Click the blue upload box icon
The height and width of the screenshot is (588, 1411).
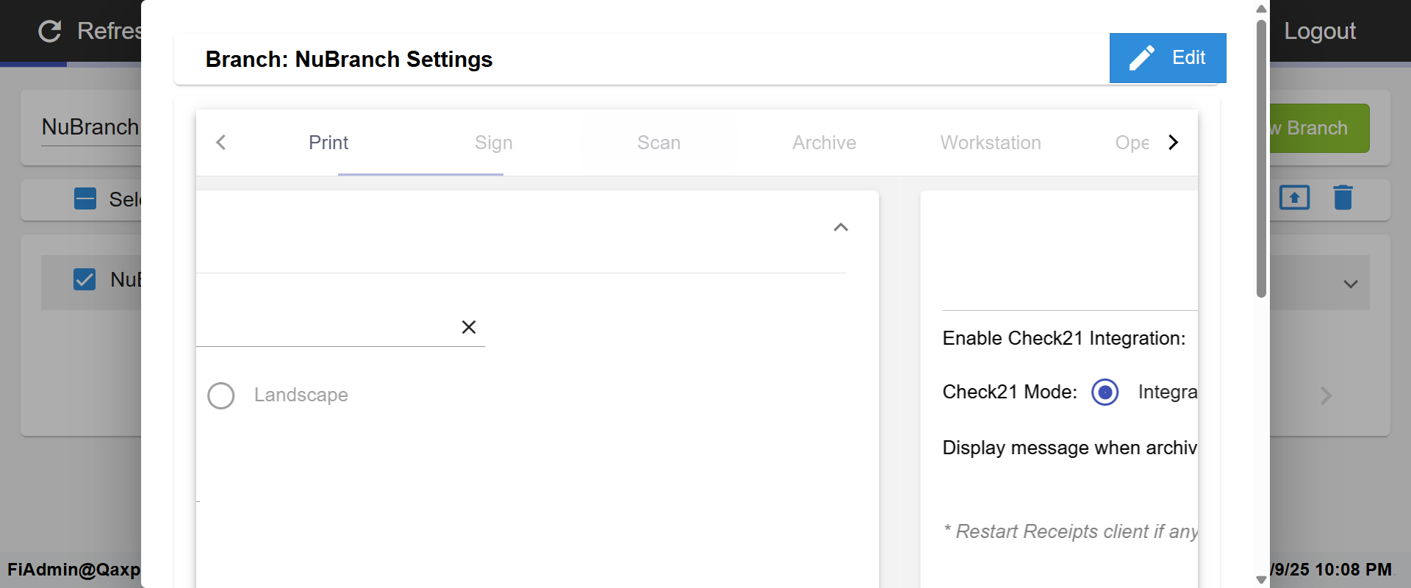pos(1294,198)
